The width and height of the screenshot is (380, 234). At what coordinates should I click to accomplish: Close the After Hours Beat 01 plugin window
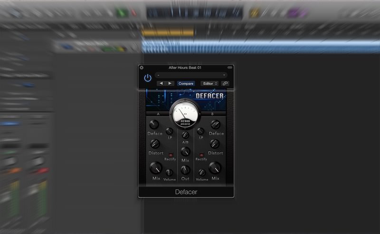pyautogui.click(x=142, y=68)
